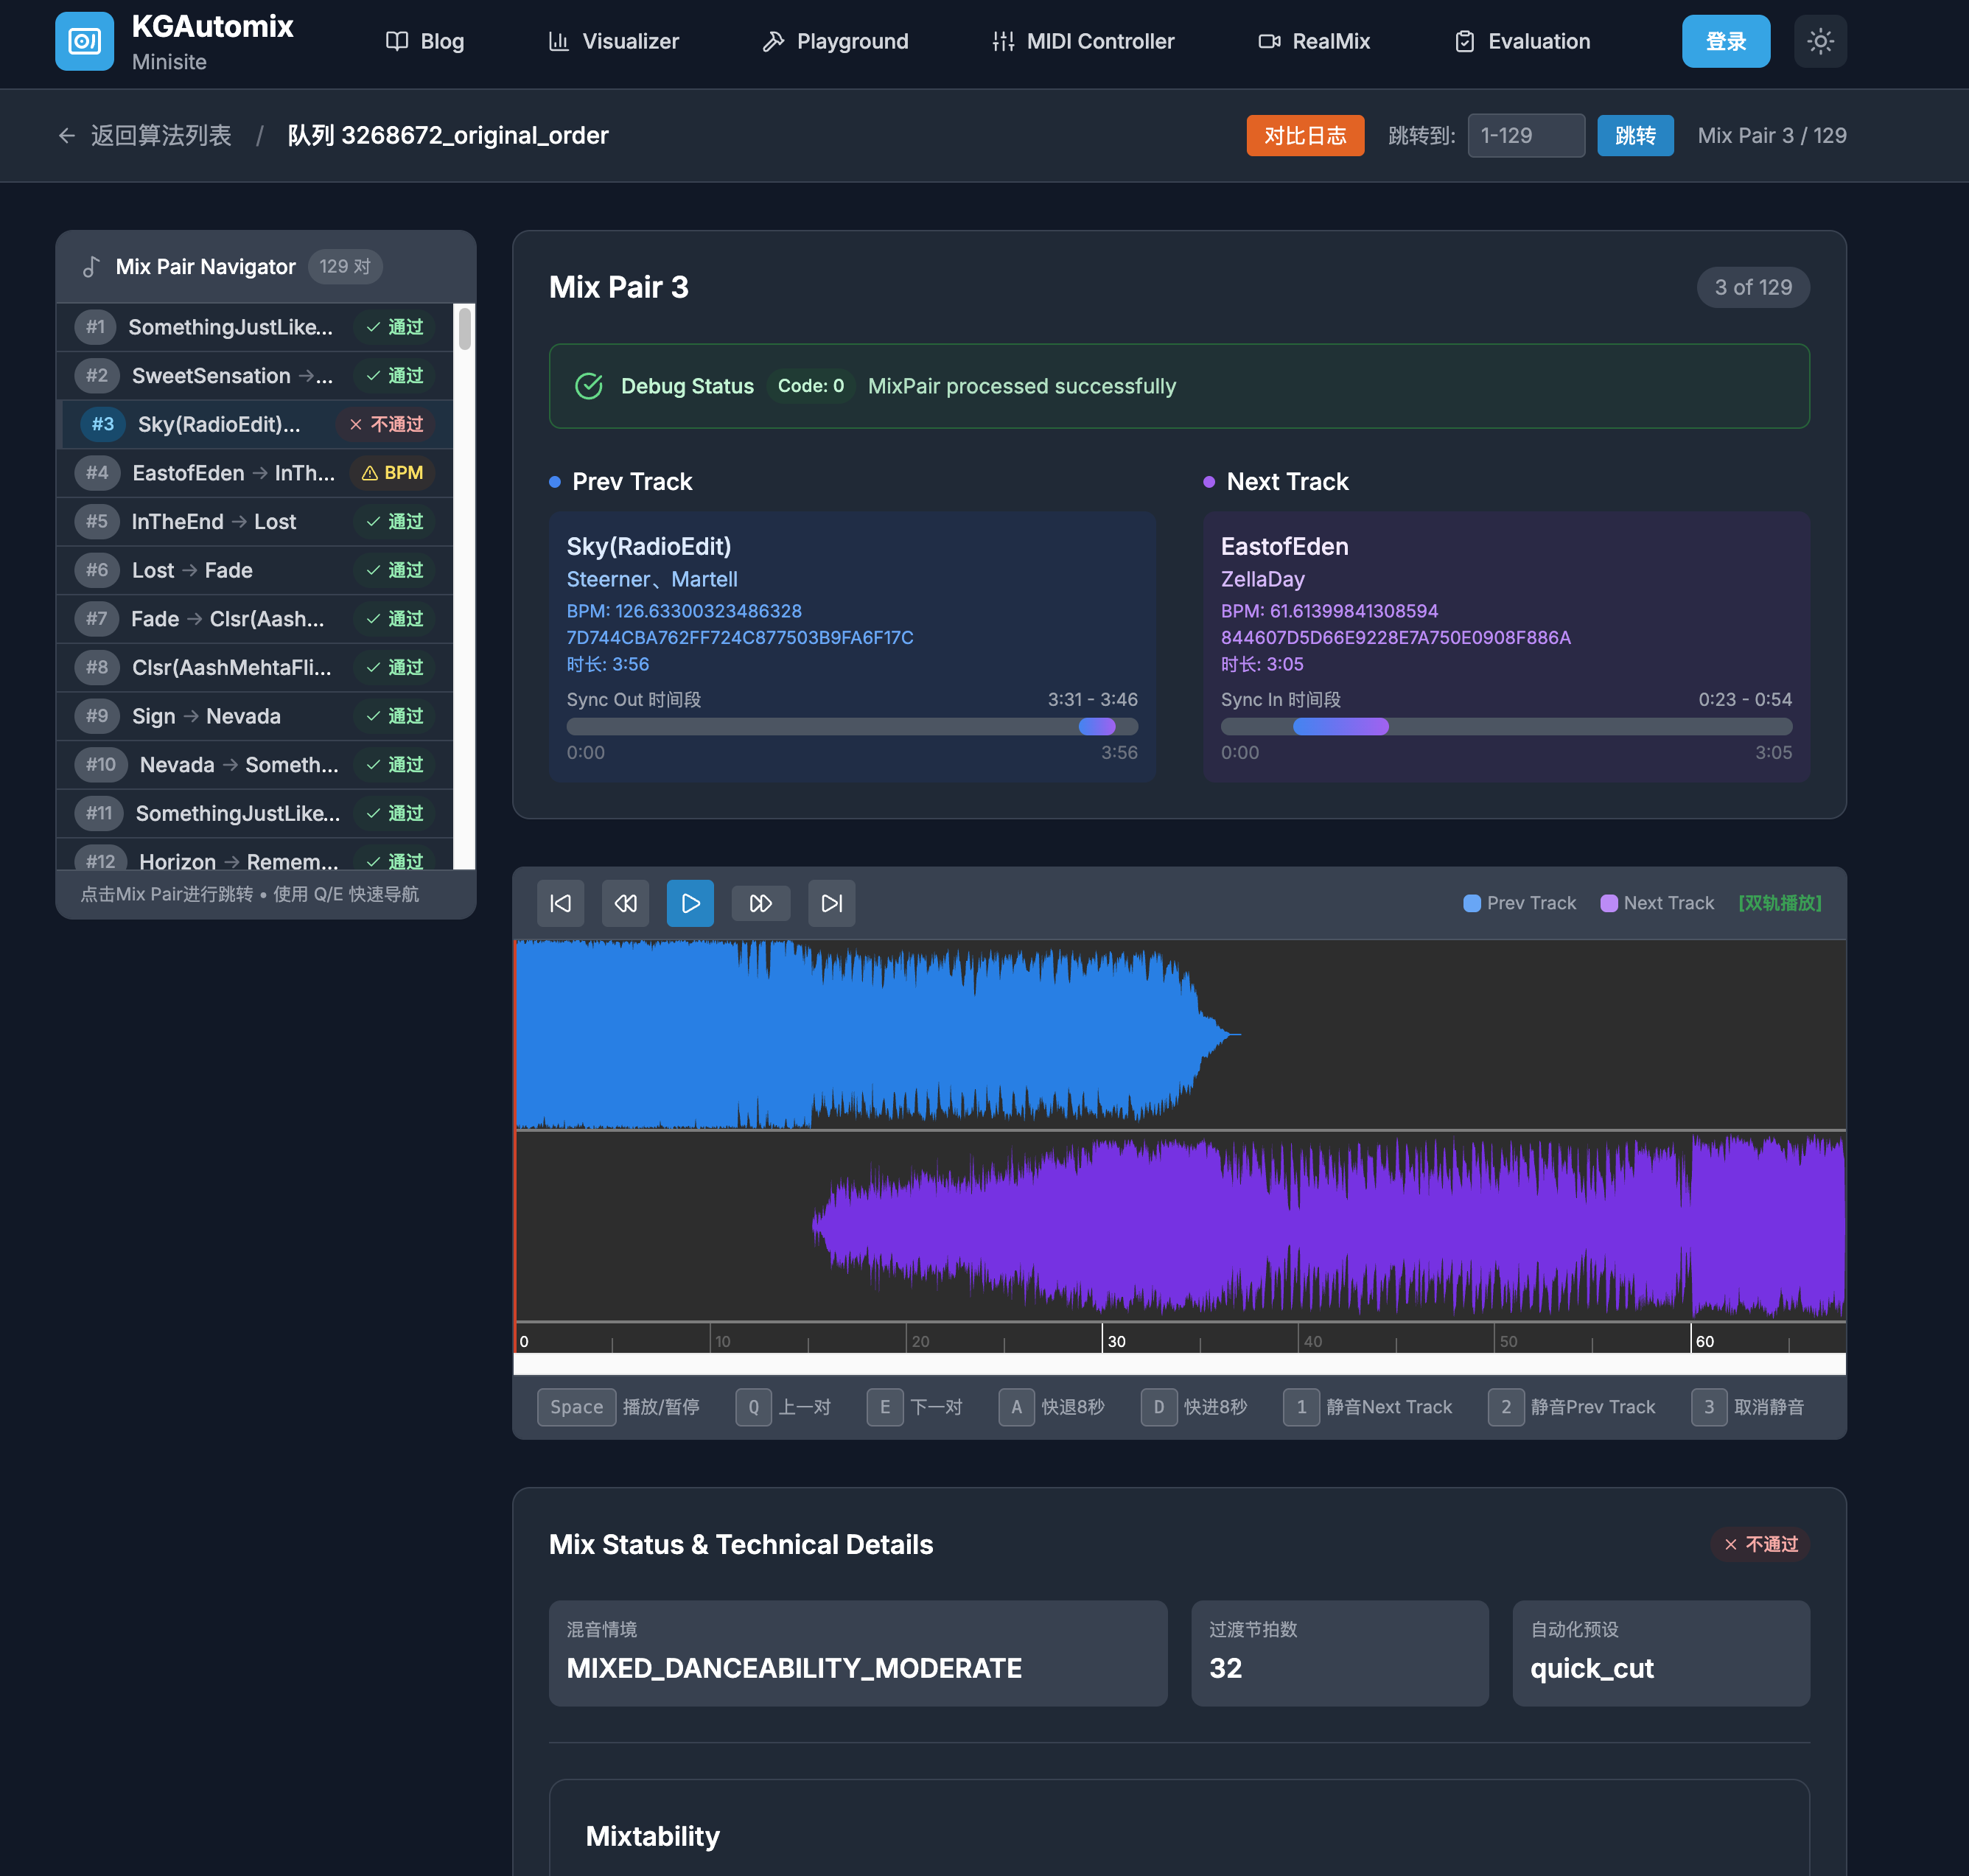Start playback with the play button
Screen dimensions: 1969x1876
[x=690, y=903]
